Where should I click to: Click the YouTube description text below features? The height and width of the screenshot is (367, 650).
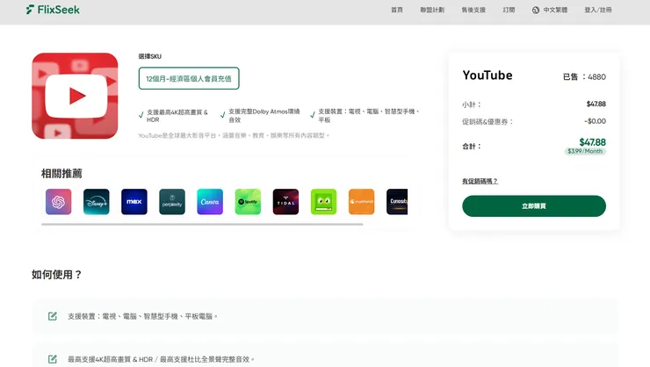pos(234,135)
